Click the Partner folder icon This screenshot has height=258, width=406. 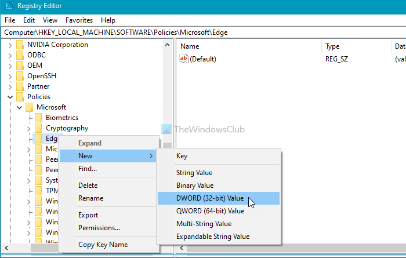20,86
